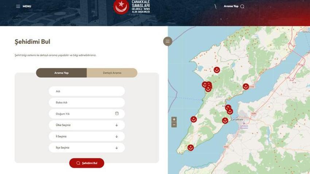Open calendar icon in Doğum Yılı field
The image size is (310, 174).
click(117, 113)
